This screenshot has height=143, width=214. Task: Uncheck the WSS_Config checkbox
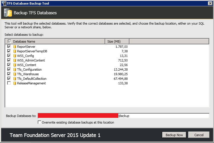(9, 55)
